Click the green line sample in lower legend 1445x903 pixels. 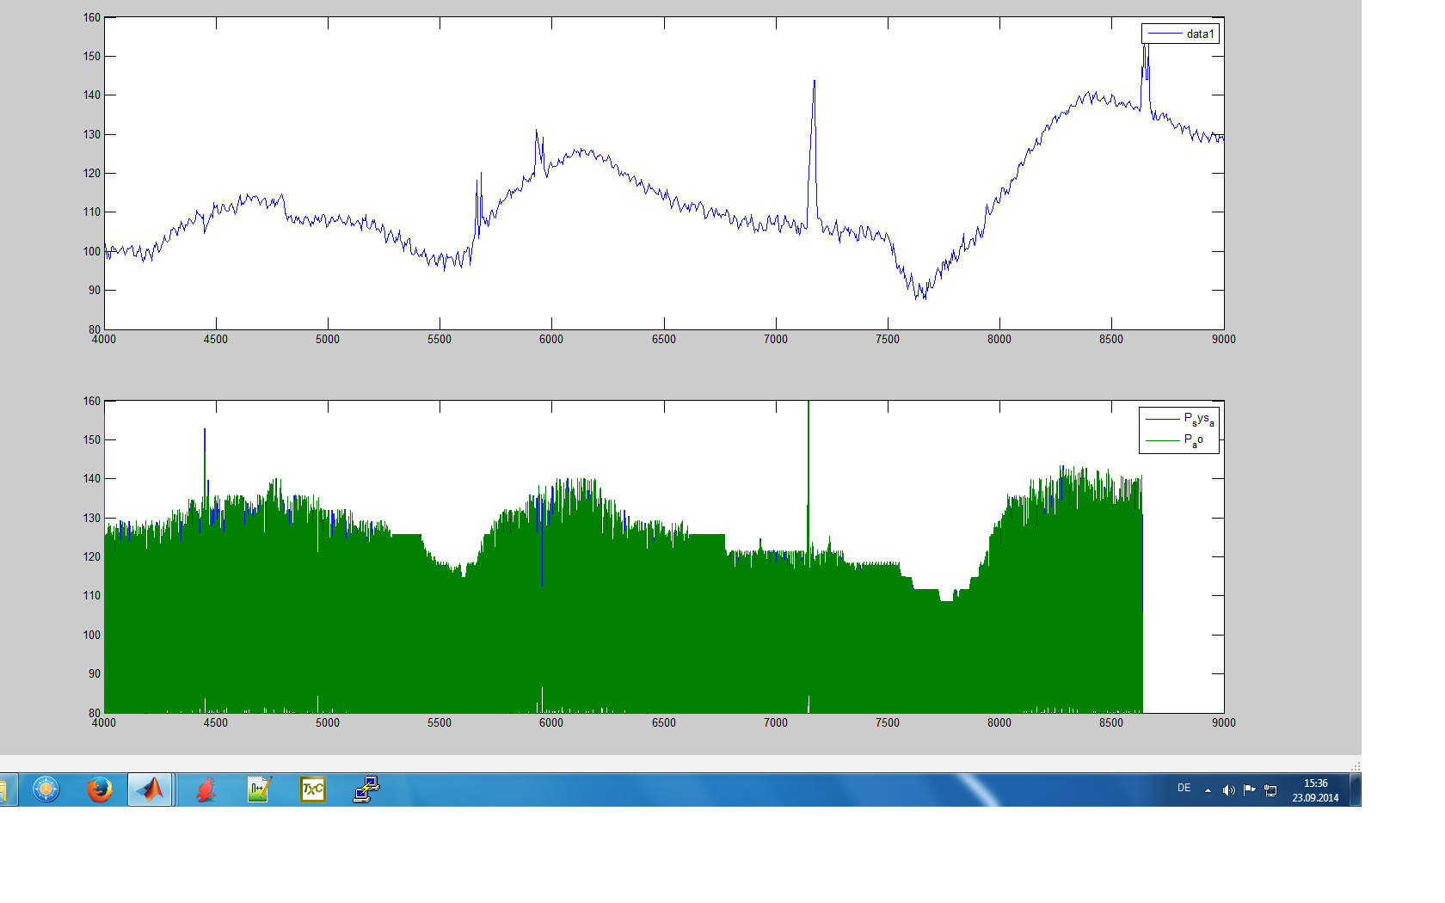pos(1162,440)
